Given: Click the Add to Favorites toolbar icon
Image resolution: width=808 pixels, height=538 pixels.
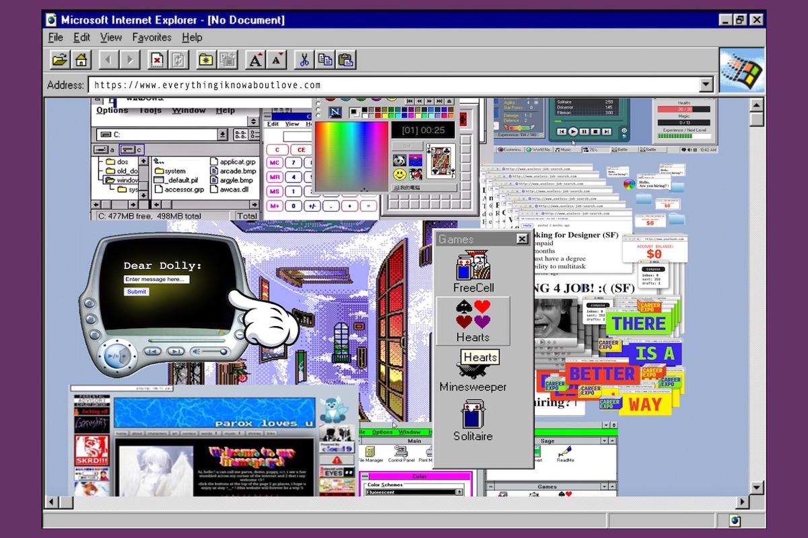Looking at the screenshot, I should 227,59.
